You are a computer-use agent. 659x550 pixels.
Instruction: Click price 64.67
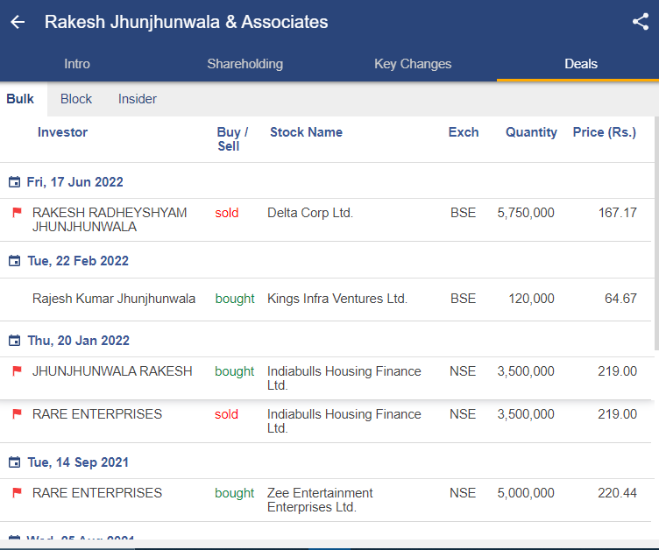point(620,299)
